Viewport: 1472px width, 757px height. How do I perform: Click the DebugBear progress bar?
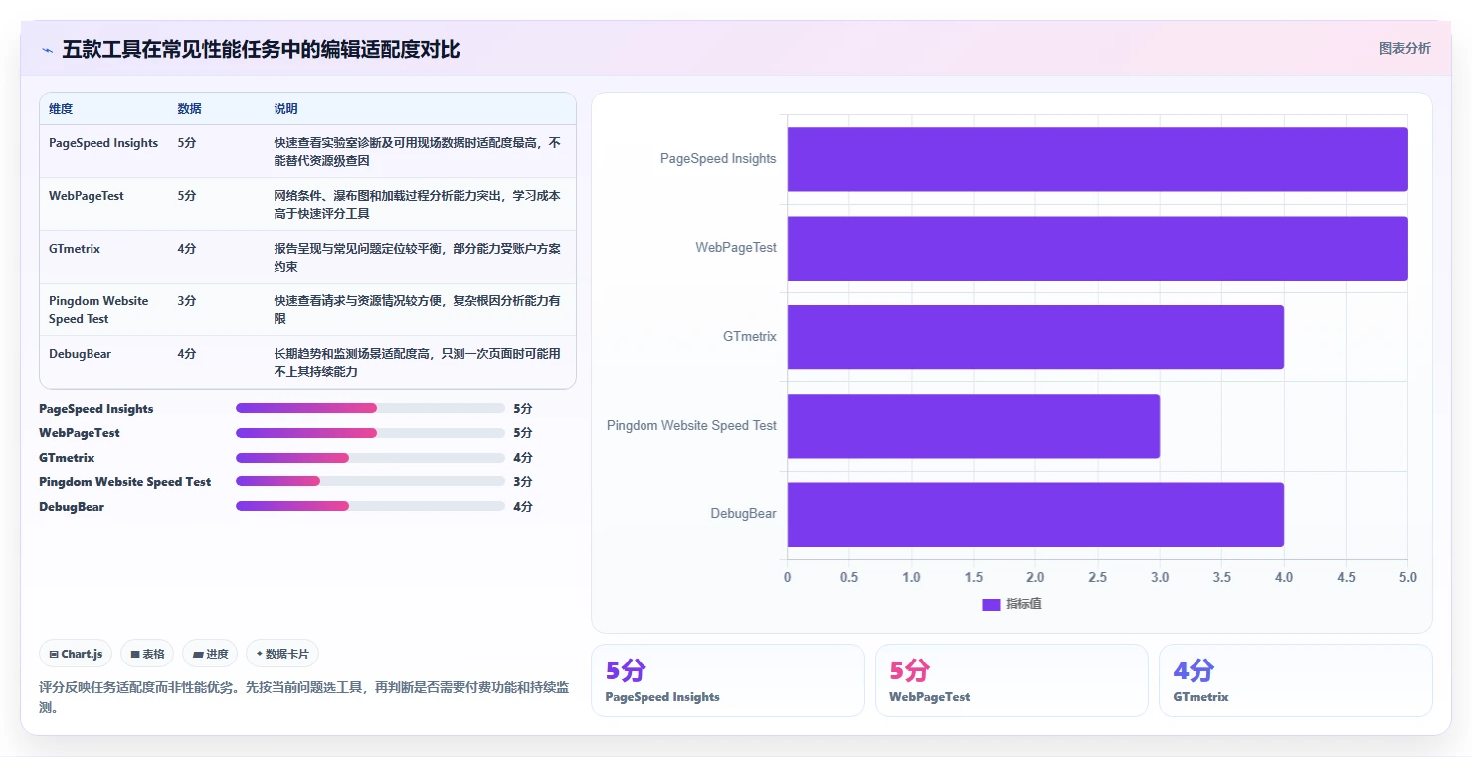tap(370, 506)
